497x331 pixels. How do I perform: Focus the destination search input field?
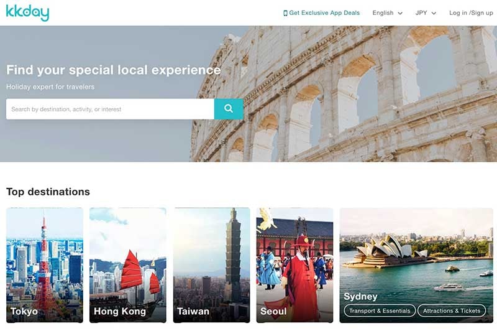click(x=110, y=109)
